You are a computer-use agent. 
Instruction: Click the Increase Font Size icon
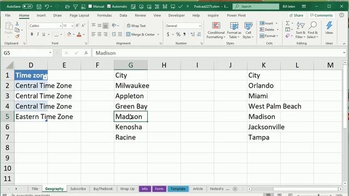[x=77, y=26]
